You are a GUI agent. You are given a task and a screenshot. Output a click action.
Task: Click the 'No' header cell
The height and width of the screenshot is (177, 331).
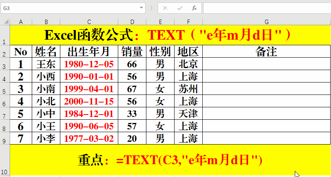pos(21,51)
